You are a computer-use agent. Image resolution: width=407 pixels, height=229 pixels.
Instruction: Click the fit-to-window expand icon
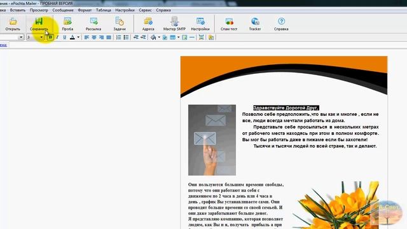click(x=201, y=38)
